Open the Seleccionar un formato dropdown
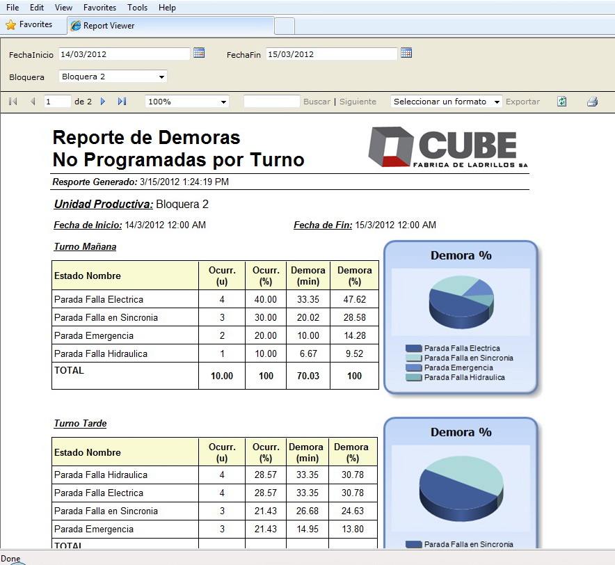This screenshot has width=615, height=565. pos(497,102)
